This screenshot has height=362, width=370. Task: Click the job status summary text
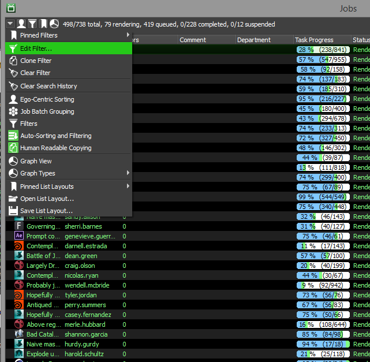[169, 24]
